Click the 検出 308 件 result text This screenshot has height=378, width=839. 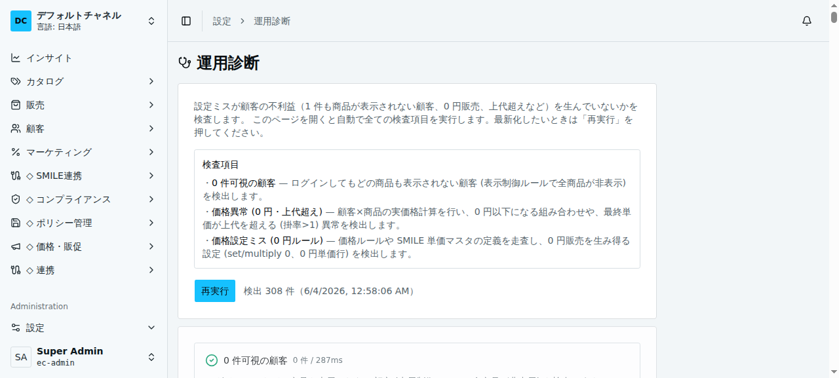pyautogui.click(x=330, y=291)
